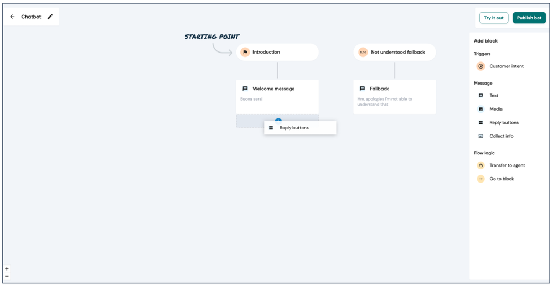
Task: Select the Introduction starting node
Action: 277,52
